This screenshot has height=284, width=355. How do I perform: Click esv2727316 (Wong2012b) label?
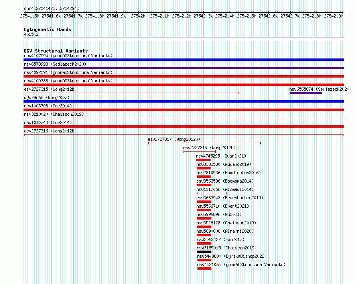click(x=50, y=131)
